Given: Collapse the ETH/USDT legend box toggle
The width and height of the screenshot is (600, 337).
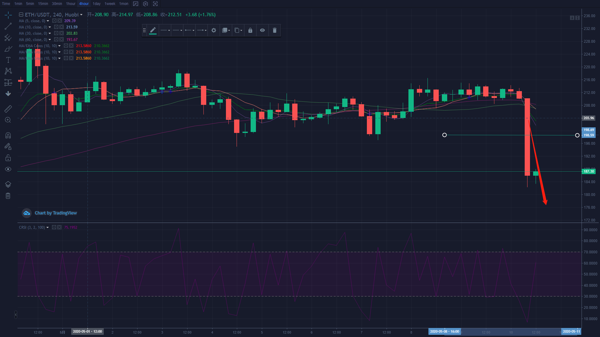Looking at the screenshot, I should (21, 15).
